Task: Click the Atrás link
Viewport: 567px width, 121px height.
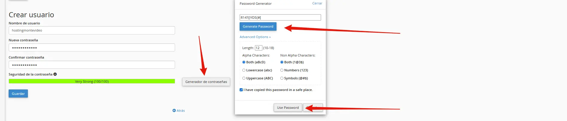Action: click(x=181, y=111)
